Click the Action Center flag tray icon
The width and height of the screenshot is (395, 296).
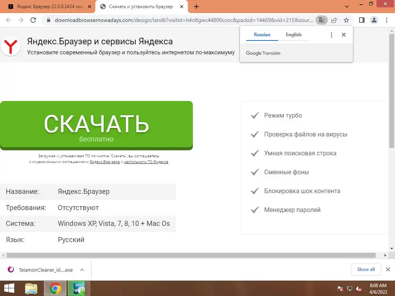click(x=340, y=289)
